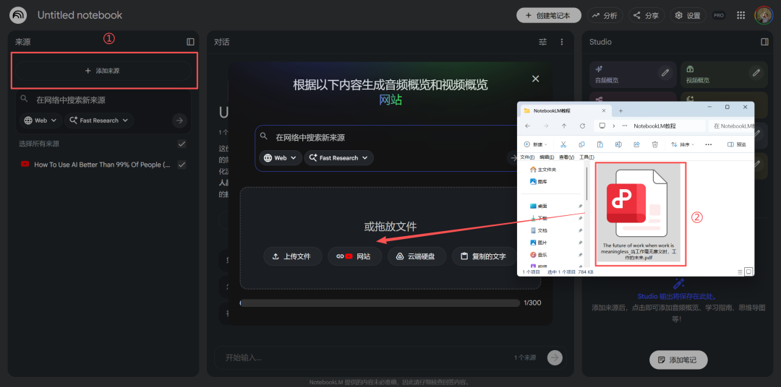The width and height of the screenshot is (781, 387).
Task: Open Fast Research dropdown in the dialog
Action: tap(338, 157)
